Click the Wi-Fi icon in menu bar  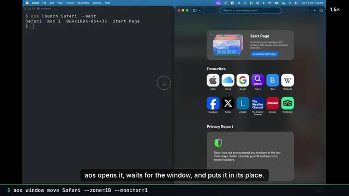click(269, 3)
